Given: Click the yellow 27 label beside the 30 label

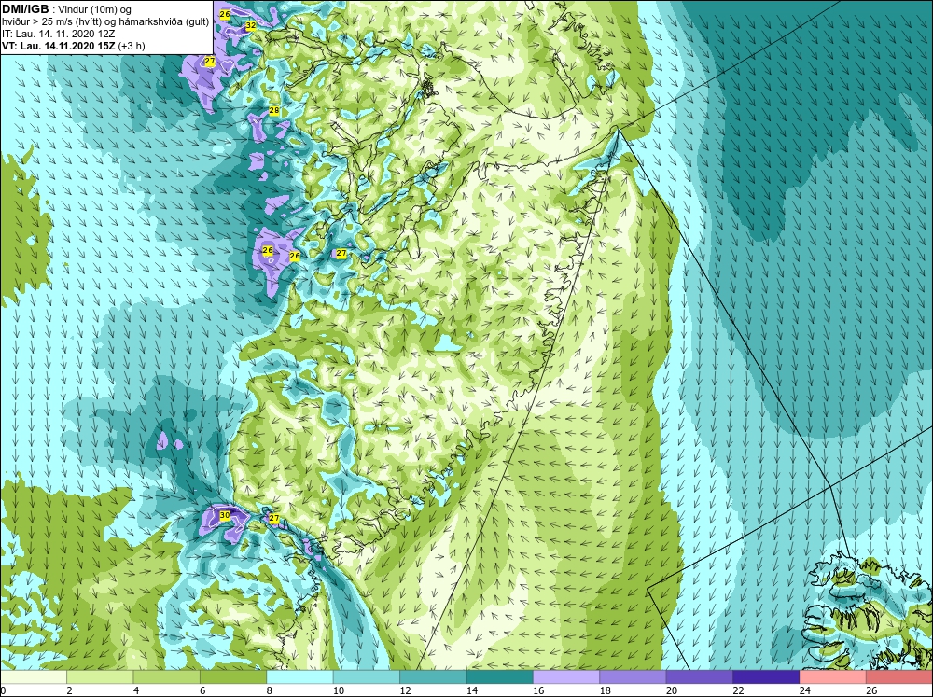Looking at the screenshot, I should pyautogui.click(x=273, y=519).
